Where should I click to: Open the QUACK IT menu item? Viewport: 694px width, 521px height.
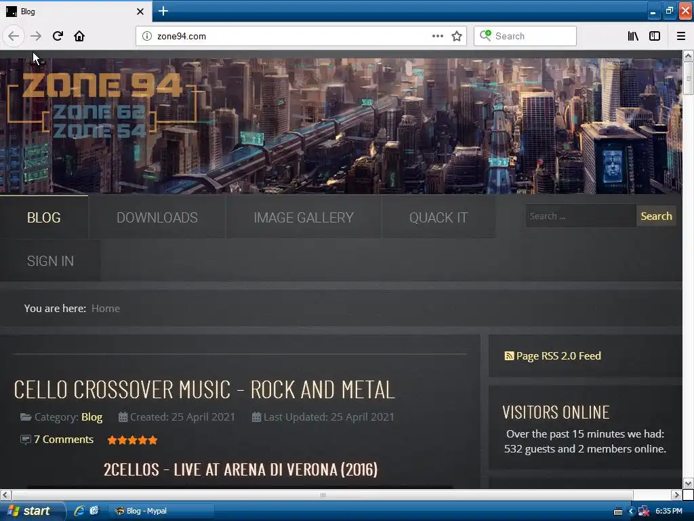click(x=438, y=218)
